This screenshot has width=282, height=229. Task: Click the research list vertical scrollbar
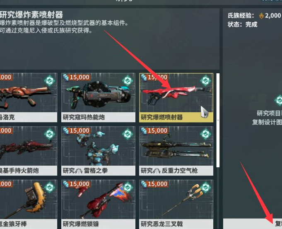[218, 120]
